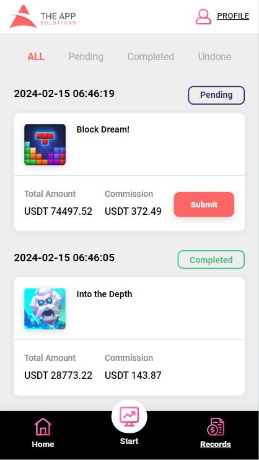Click the Records label in bottom bar
259x460 pixels.
[x=216, y=445]
